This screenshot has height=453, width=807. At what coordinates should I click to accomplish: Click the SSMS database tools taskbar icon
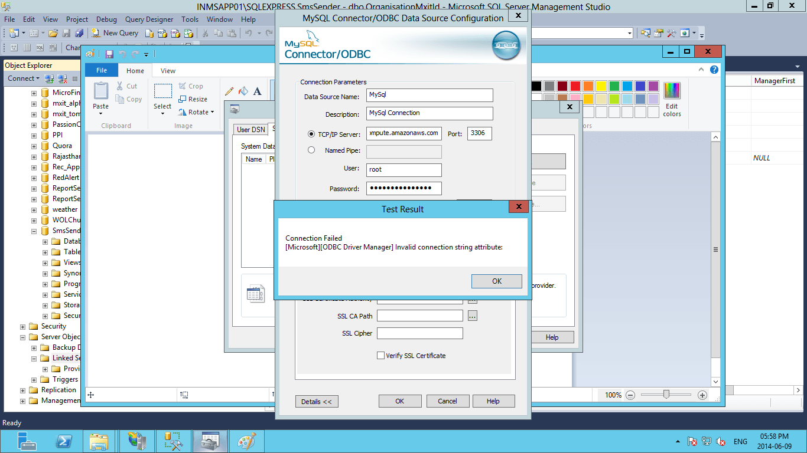tap(174, 441)
